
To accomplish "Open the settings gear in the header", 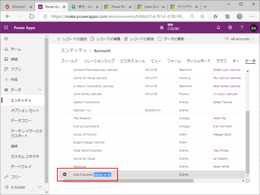I will (x=230, y=28).
